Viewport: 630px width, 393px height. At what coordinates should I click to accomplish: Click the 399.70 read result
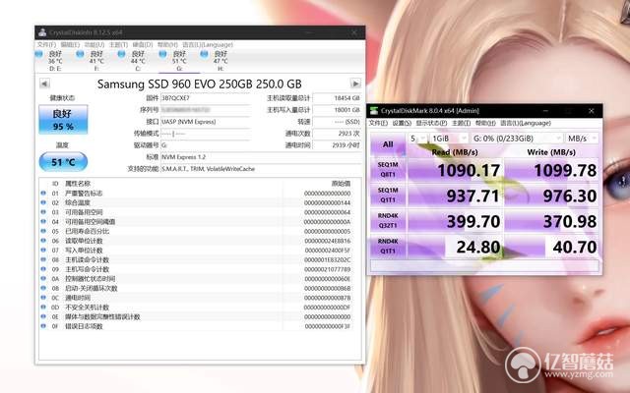[455, 221]
